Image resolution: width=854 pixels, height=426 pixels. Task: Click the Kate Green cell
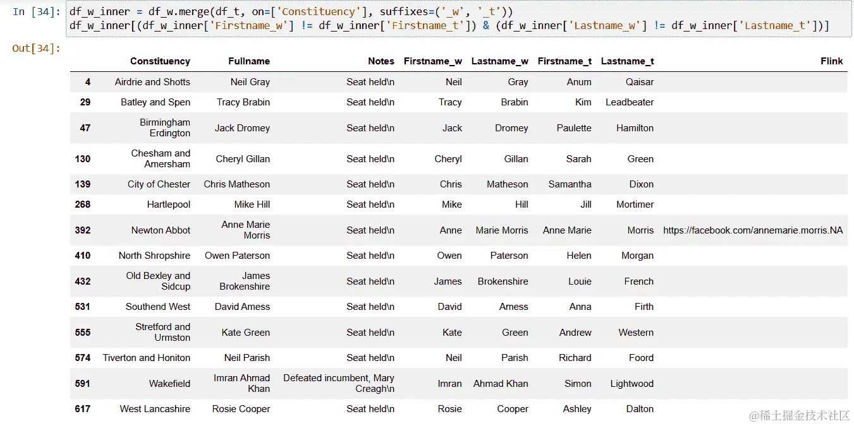click(246, 333)
